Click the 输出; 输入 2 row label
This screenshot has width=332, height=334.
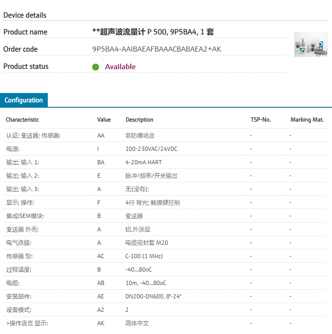tap(23, 176)
